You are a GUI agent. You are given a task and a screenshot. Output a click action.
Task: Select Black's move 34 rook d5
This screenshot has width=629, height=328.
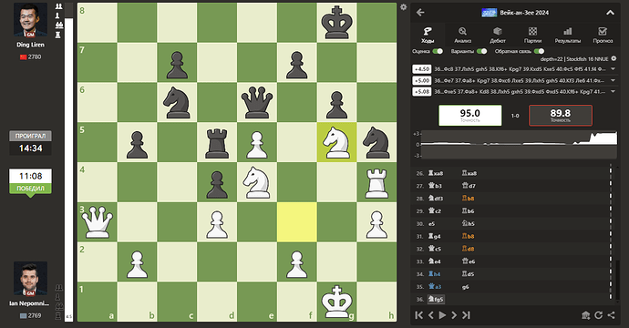[x=469, y=274]
